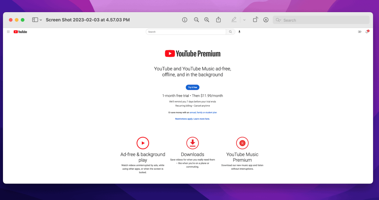This screenshot has height=200, width=379.
Task: Open the Share icon in Preview toolbar
Action: point(218,20)
